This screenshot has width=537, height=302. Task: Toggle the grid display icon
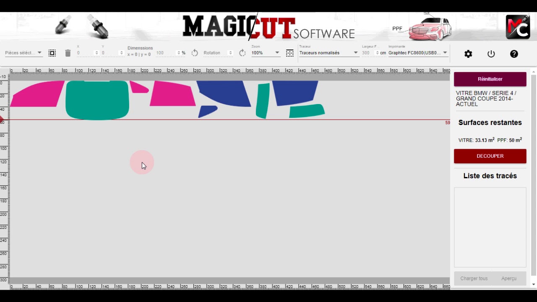[289, 53]
